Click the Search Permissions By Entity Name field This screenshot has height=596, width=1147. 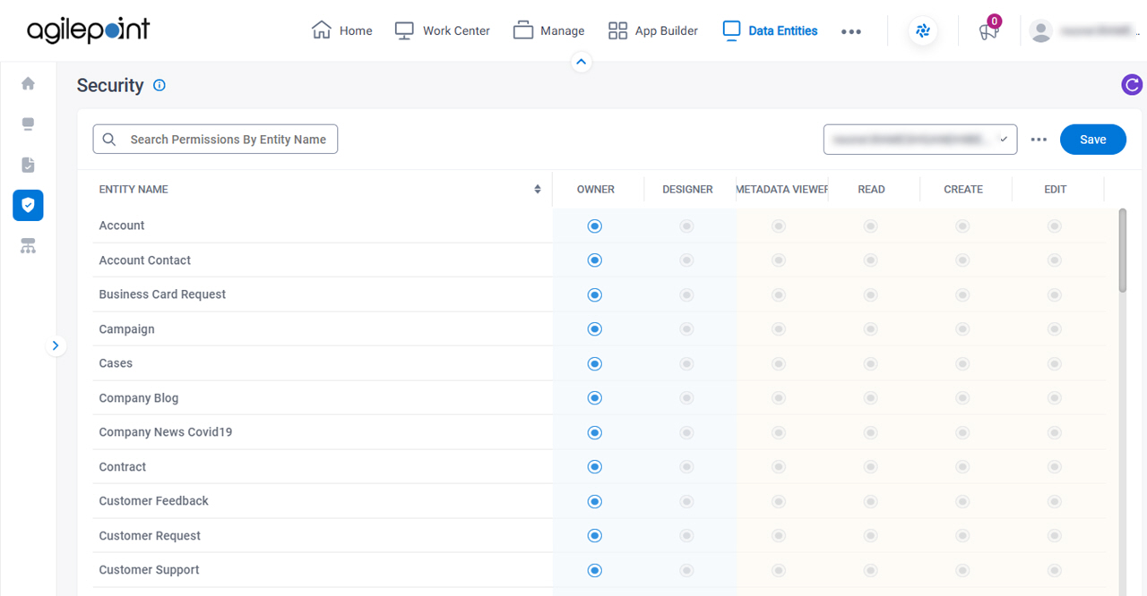tap(215, 140)
